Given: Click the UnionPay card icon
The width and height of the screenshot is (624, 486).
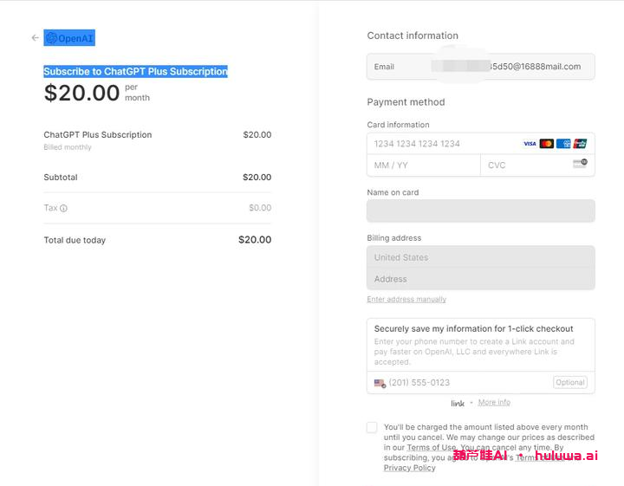Looking at the screenshot, I should tap(580, 144).
